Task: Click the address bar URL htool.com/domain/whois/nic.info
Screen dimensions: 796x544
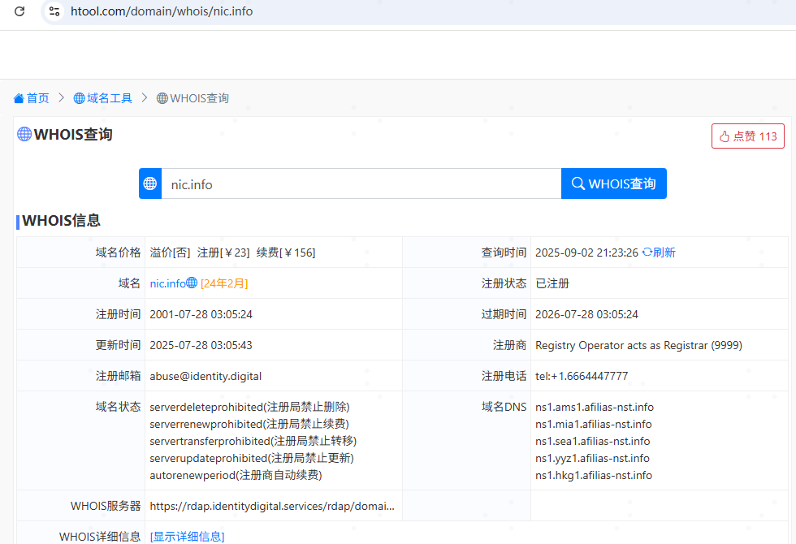Action: tap(162, 11)
